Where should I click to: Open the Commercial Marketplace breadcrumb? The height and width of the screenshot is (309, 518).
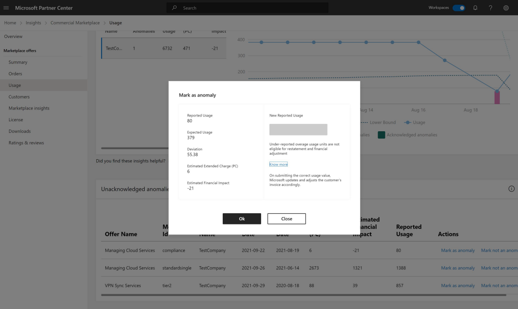tap(75, 23)
